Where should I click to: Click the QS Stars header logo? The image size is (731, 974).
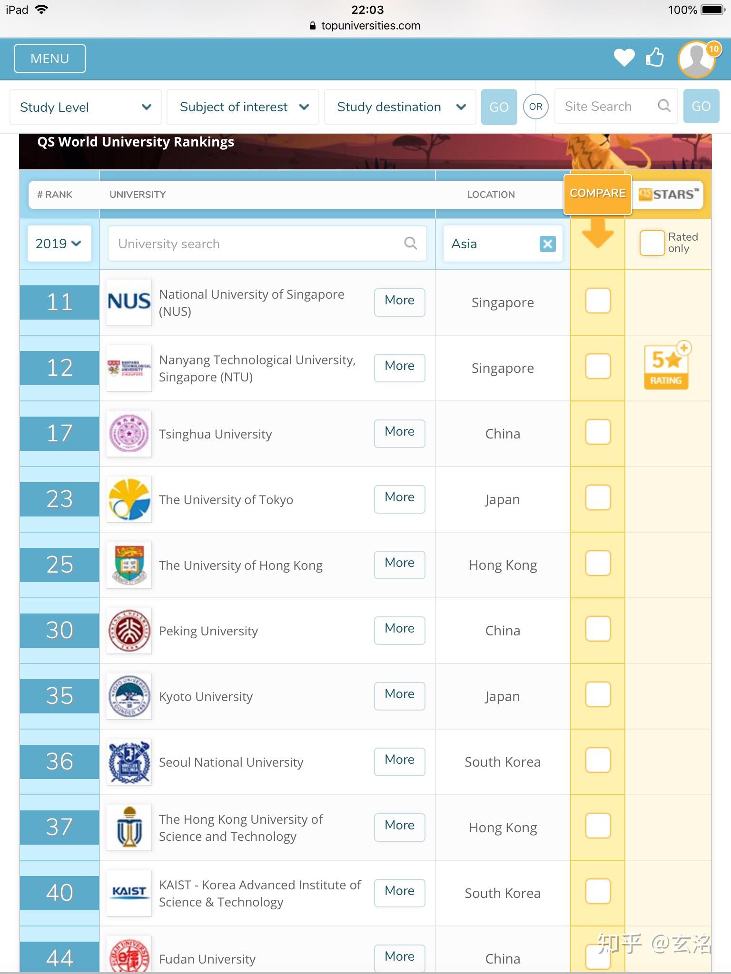[x=668, y=195]
